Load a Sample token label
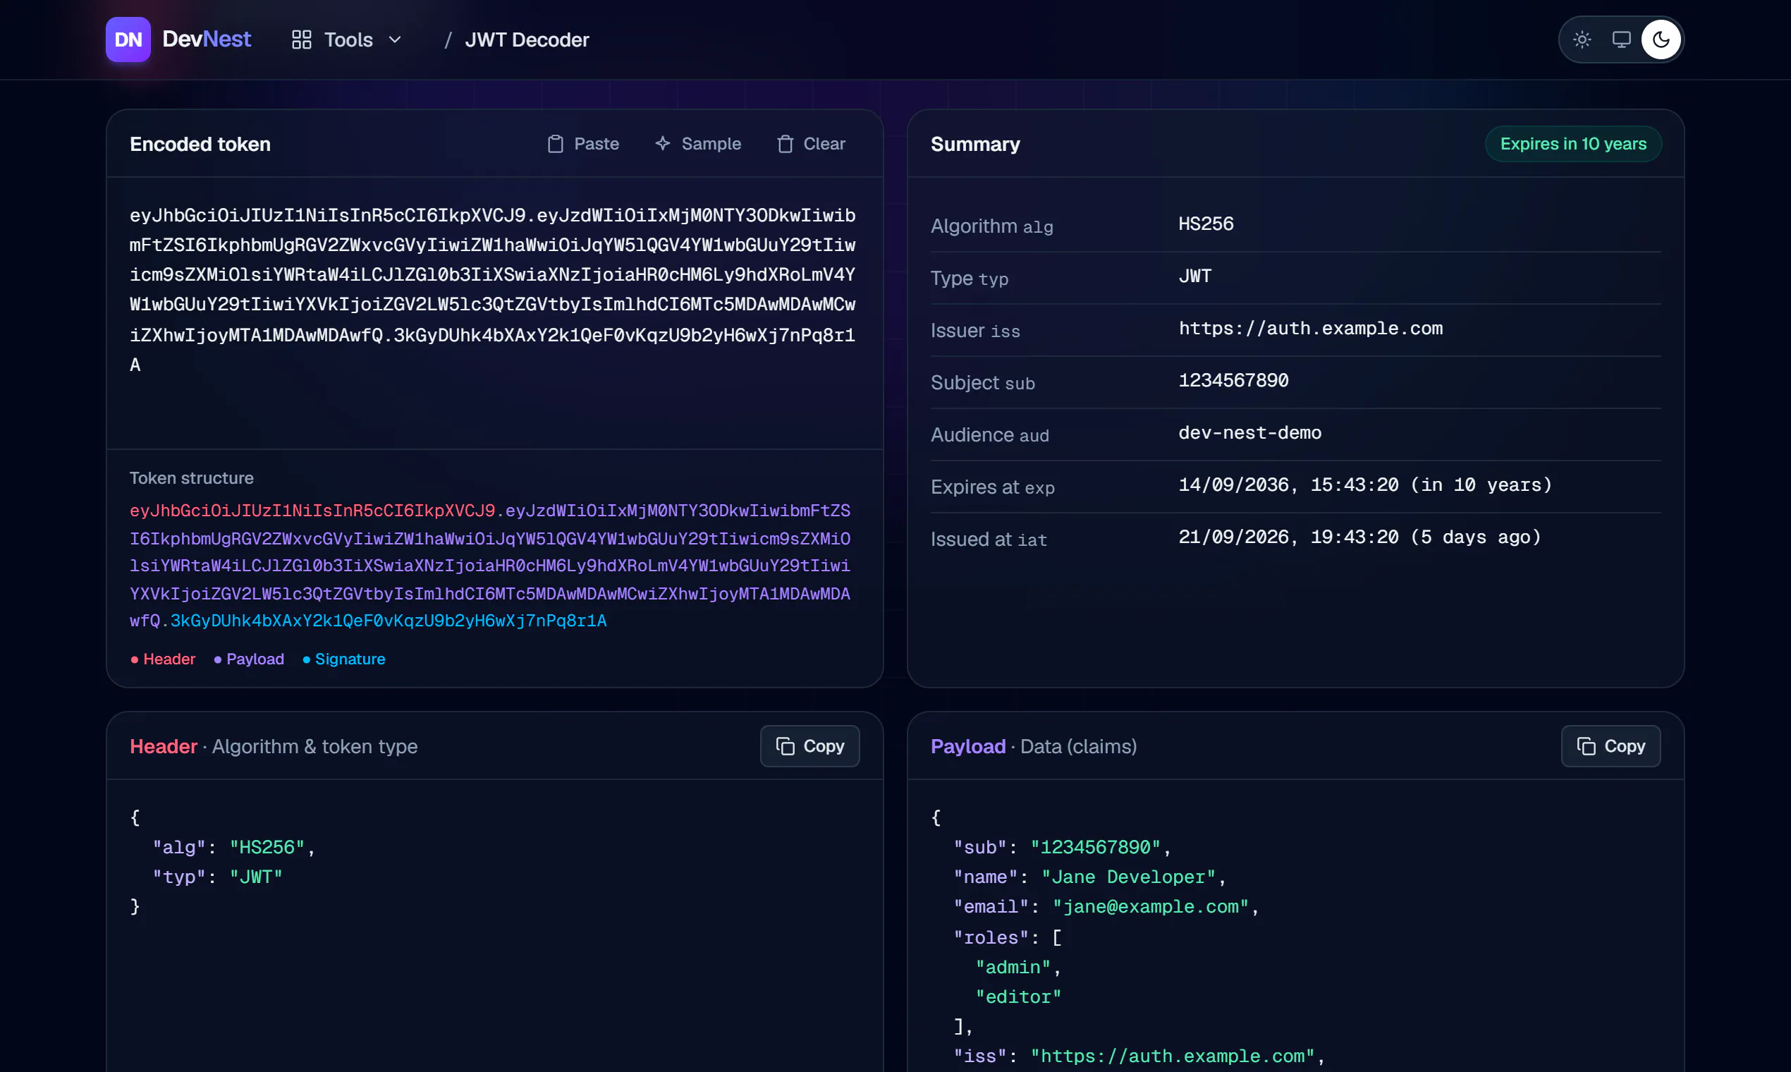Viewport: 1791px width, 1072px height. [x=711, y=144]
